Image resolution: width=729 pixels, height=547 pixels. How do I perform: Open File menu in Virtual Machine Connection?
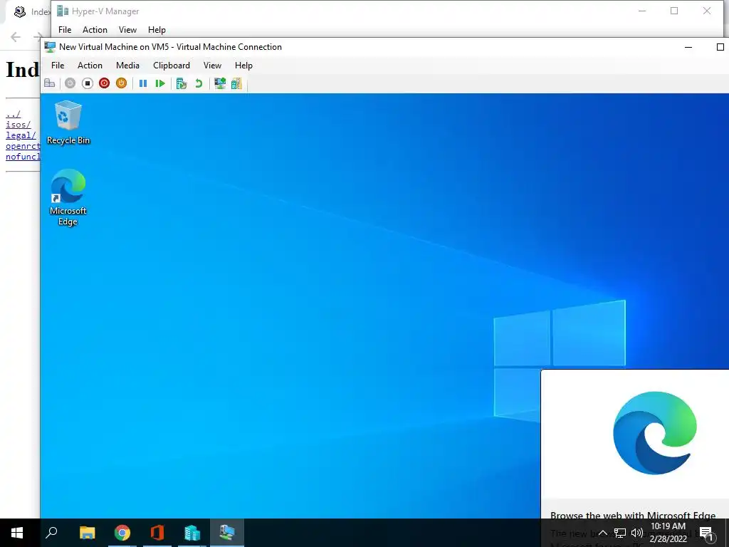point(58,65)
